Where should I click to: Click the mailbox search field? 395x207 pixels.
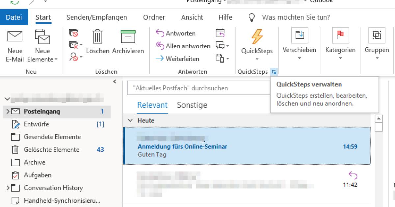pyautogui.click(x=197, y=88)
